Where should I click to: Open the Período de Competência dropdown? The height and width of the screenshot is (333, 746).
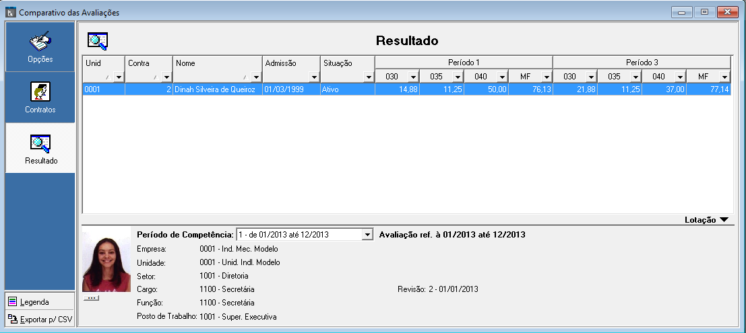(367, 235)
